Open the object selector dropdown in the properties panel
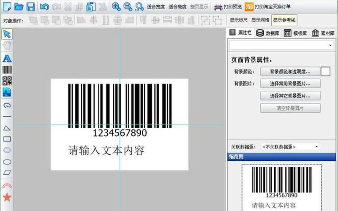This screenshot has height=211, width=338. click(x=330, y=46)
